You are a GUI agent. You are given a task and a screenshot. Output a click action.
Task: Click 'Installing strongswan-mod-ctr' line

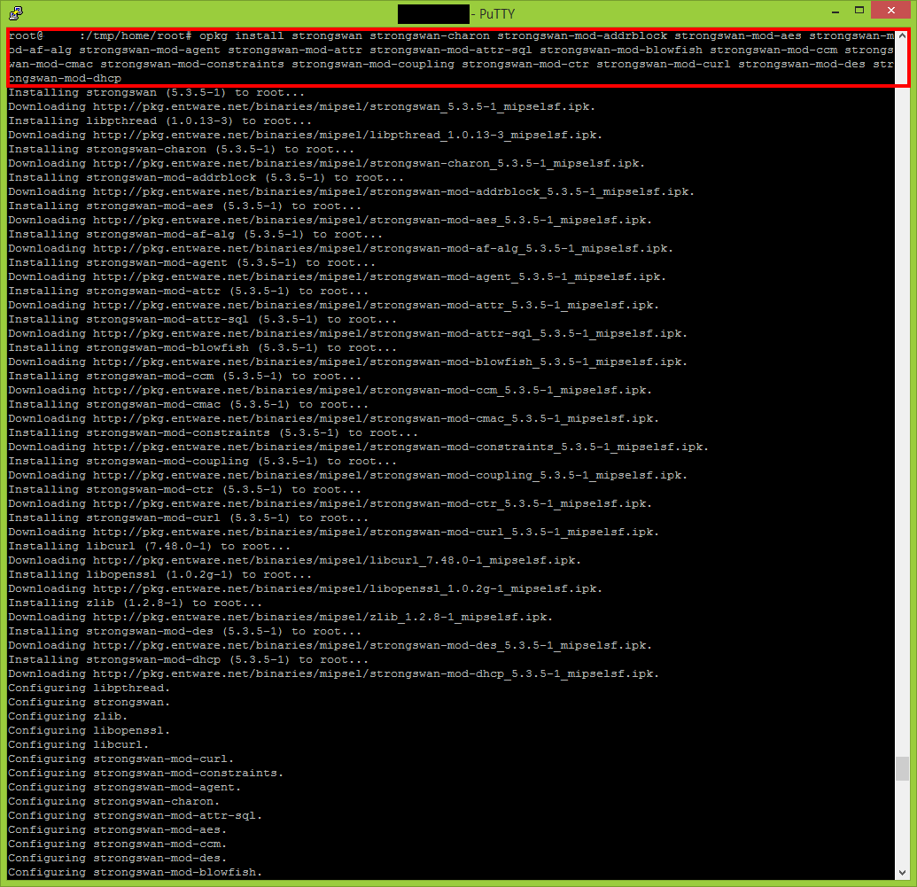[x=185, y=490]
